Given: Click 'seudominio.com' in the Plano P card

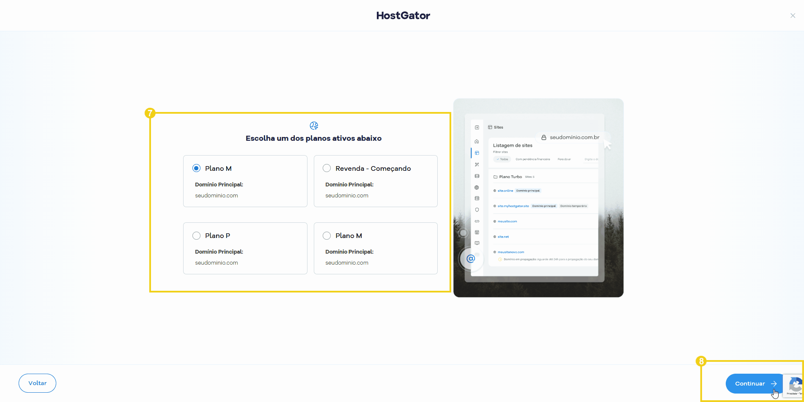Looking at the screenshot, I should pyautogui.click(x=217, y=263).
